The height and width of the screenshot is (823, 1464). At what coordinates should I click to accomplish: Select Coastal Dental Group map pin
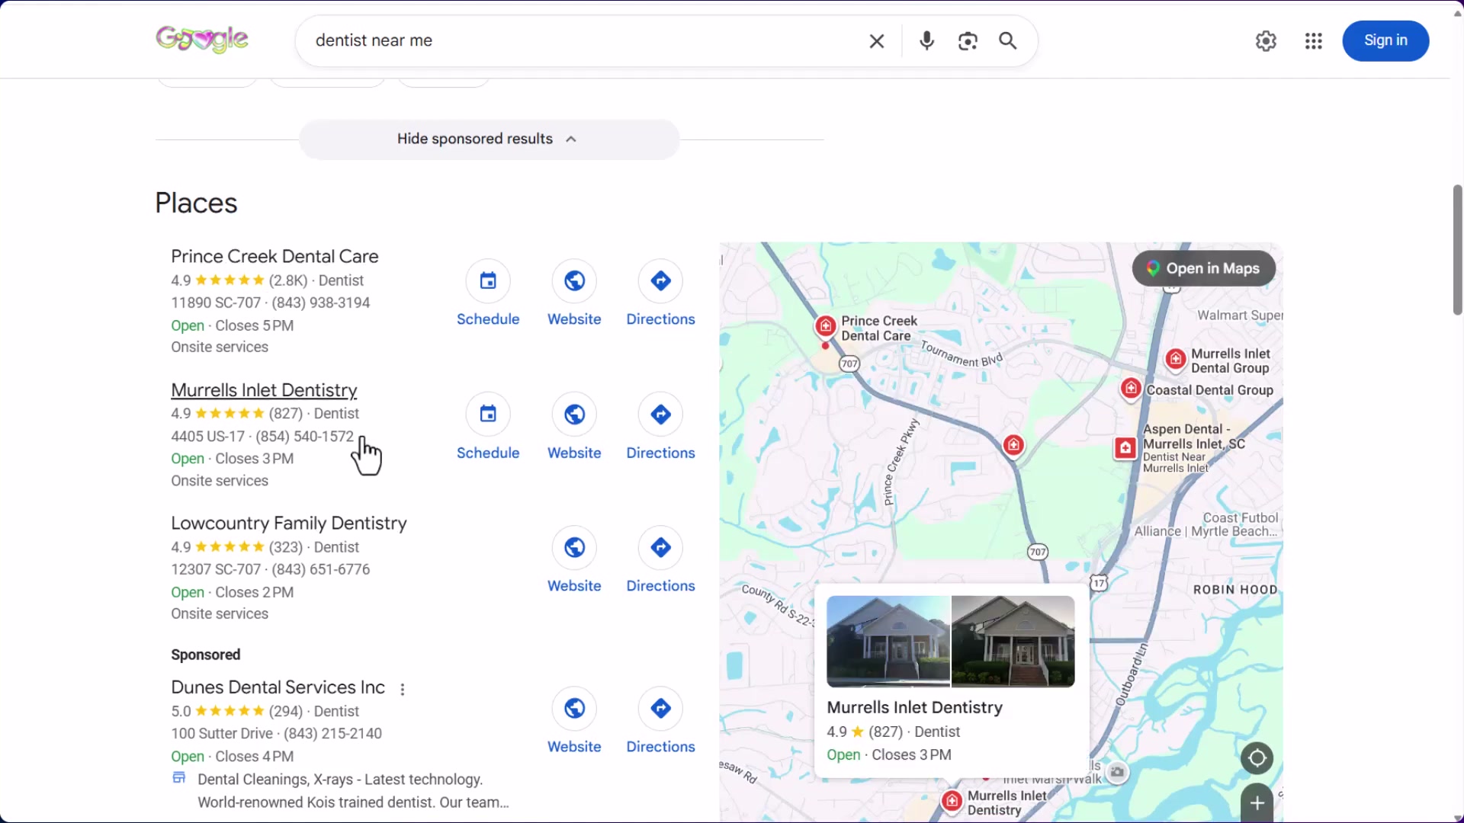tap(1131, 389)
